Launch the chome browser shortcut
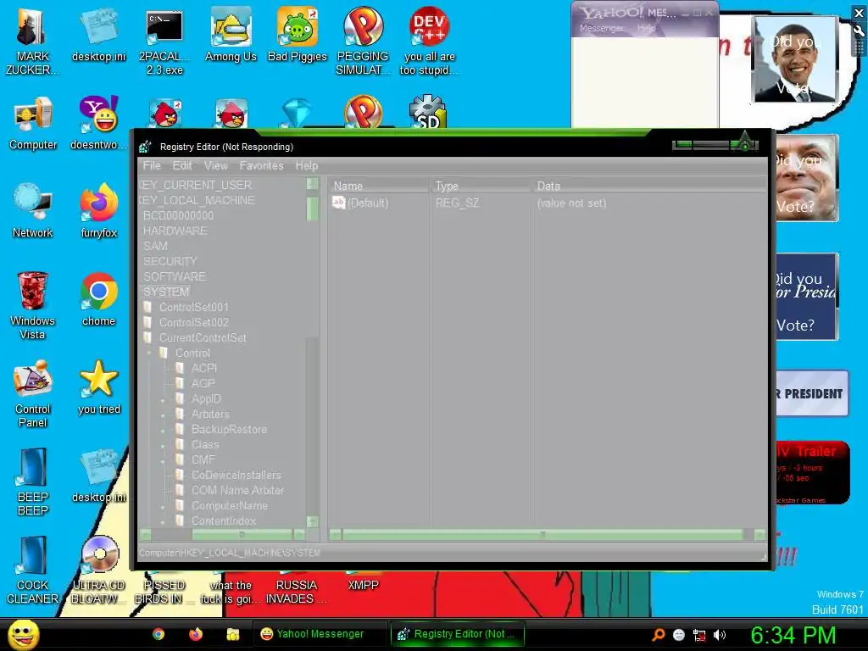The image size is (868, 651). tap(98, 300)
